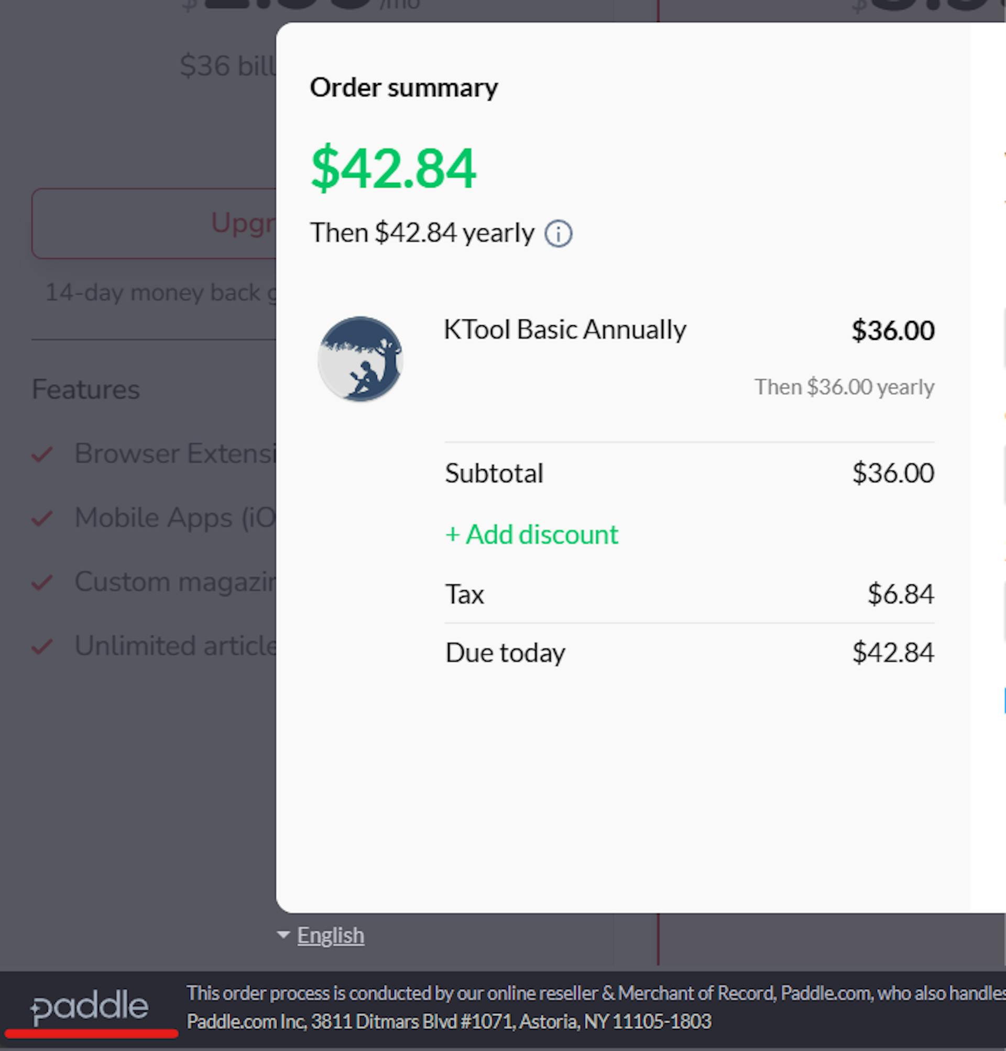Click the KTool Basic Annually item name
This screenshot has height=1051, width=1006.
(565, 329)
